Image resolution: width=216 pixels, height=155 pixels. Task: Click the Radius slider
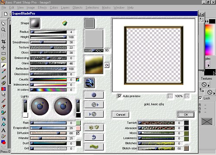[x=48, y=32]
